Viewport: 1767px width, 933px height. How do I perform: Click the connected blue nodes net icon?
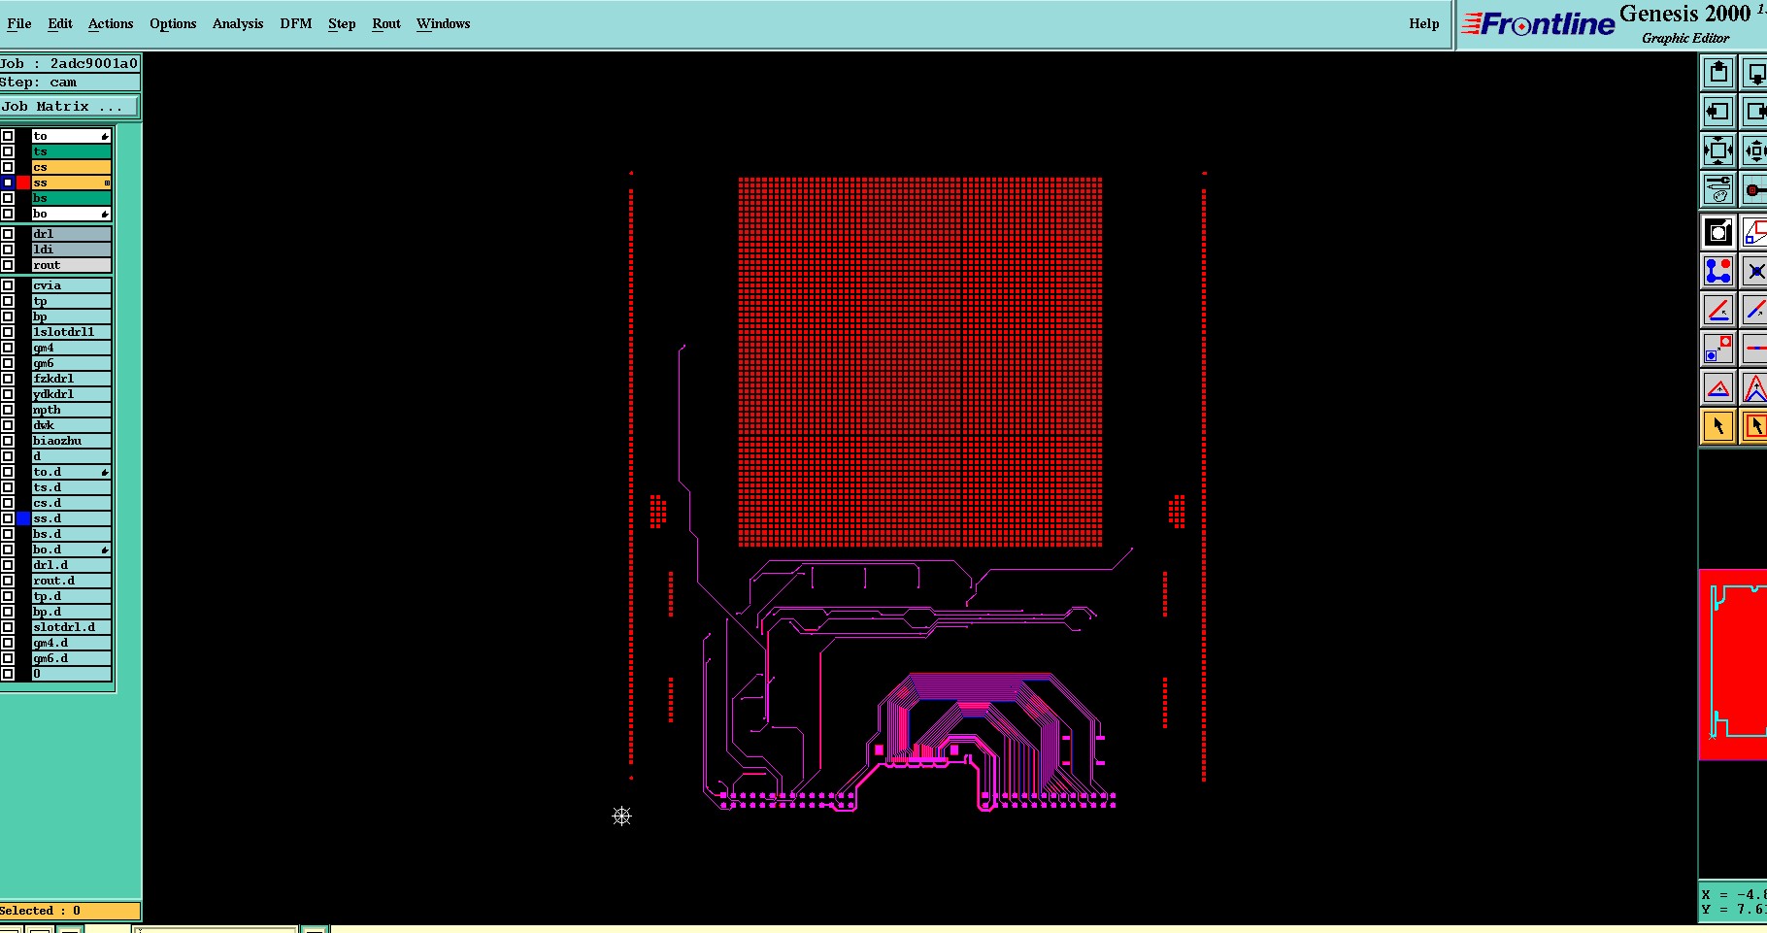[x=1718, y=271]
